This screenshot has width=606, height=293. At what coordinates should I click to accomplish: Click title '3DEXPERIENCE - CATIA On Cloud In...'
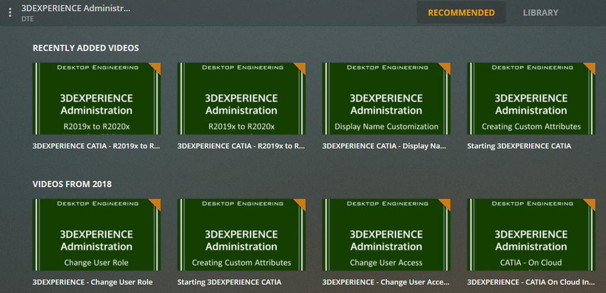pos(531,282)
